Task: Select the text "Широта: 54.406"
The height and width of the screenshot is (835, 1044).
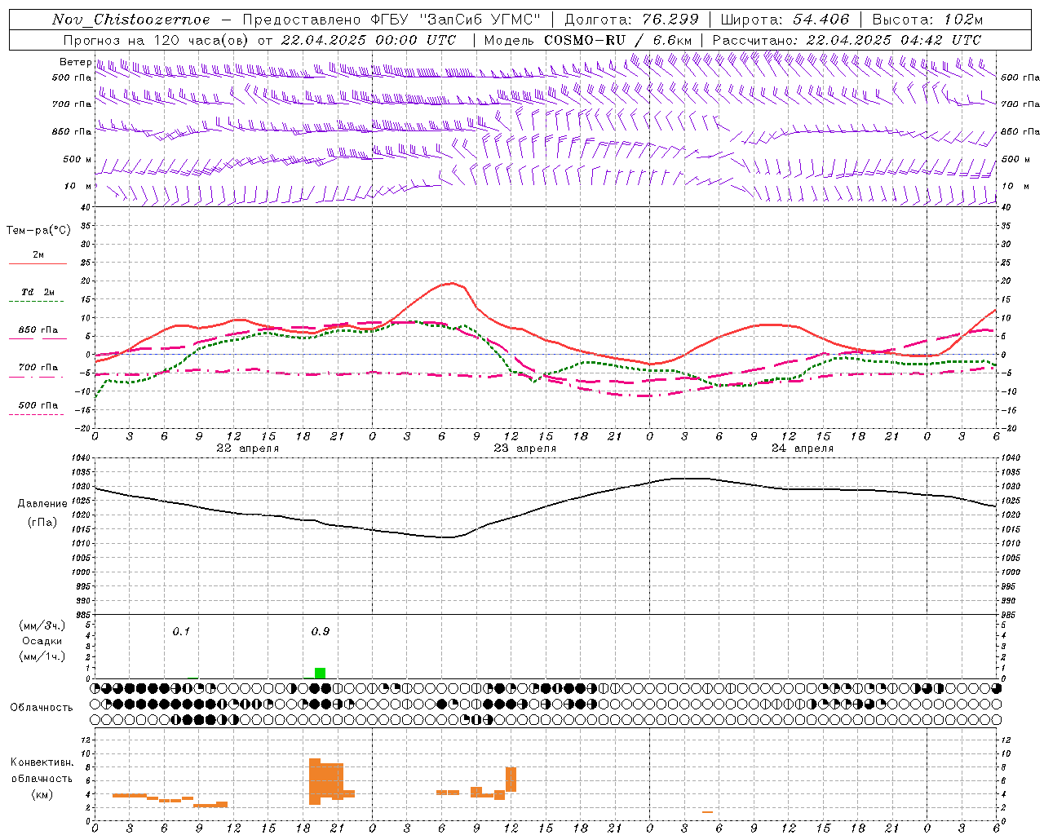Action: point(785,20)
